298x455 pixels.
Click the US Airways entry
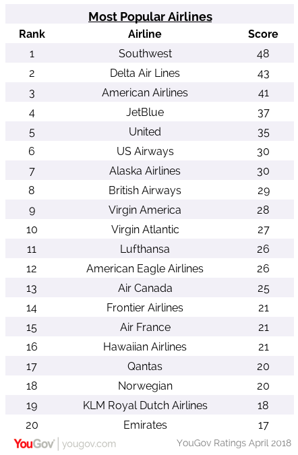145,152
